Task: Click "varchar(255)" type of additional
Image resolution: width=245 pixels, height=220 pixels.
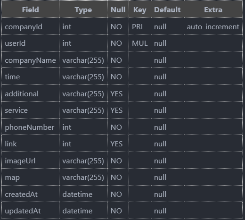Action: click(x=83, y=94)
